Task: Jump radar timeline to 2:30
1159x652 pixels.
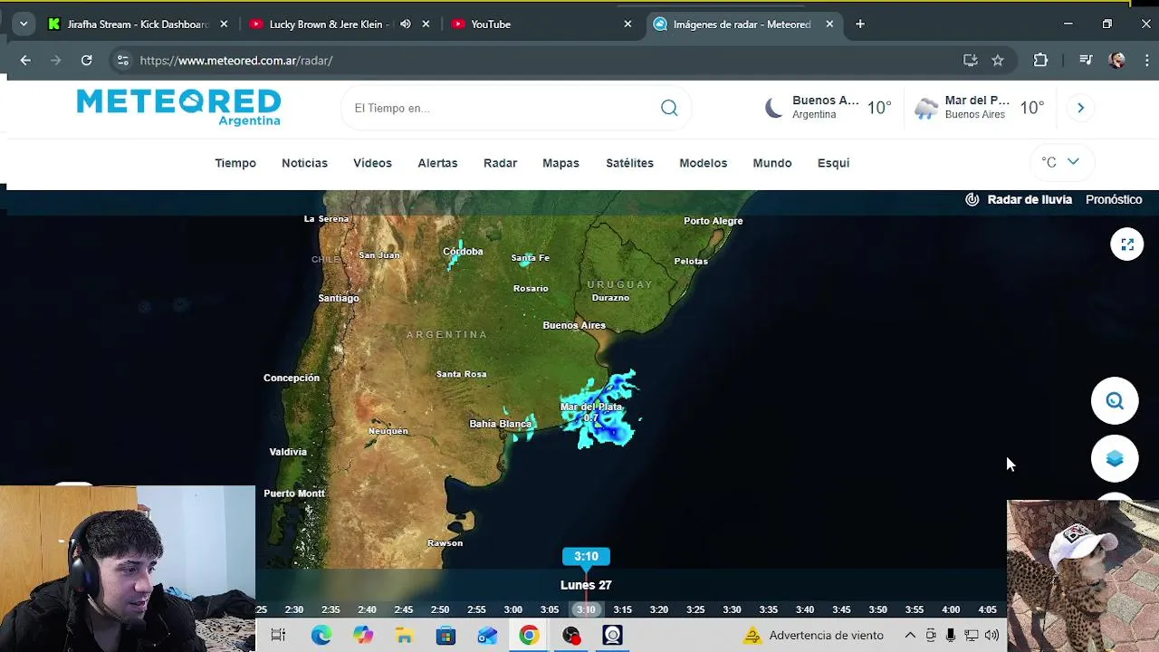Action: [293, 609]
